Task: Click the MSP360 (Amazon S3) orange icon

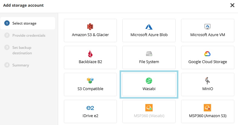Action: click(207, 108)
